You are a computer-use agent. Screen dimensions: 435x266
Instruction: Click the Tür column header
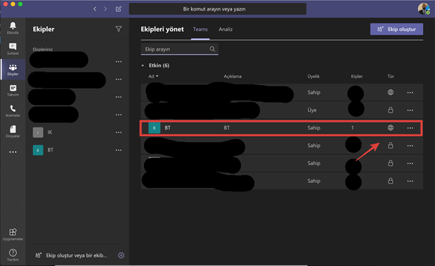click(x=391, y=76)
